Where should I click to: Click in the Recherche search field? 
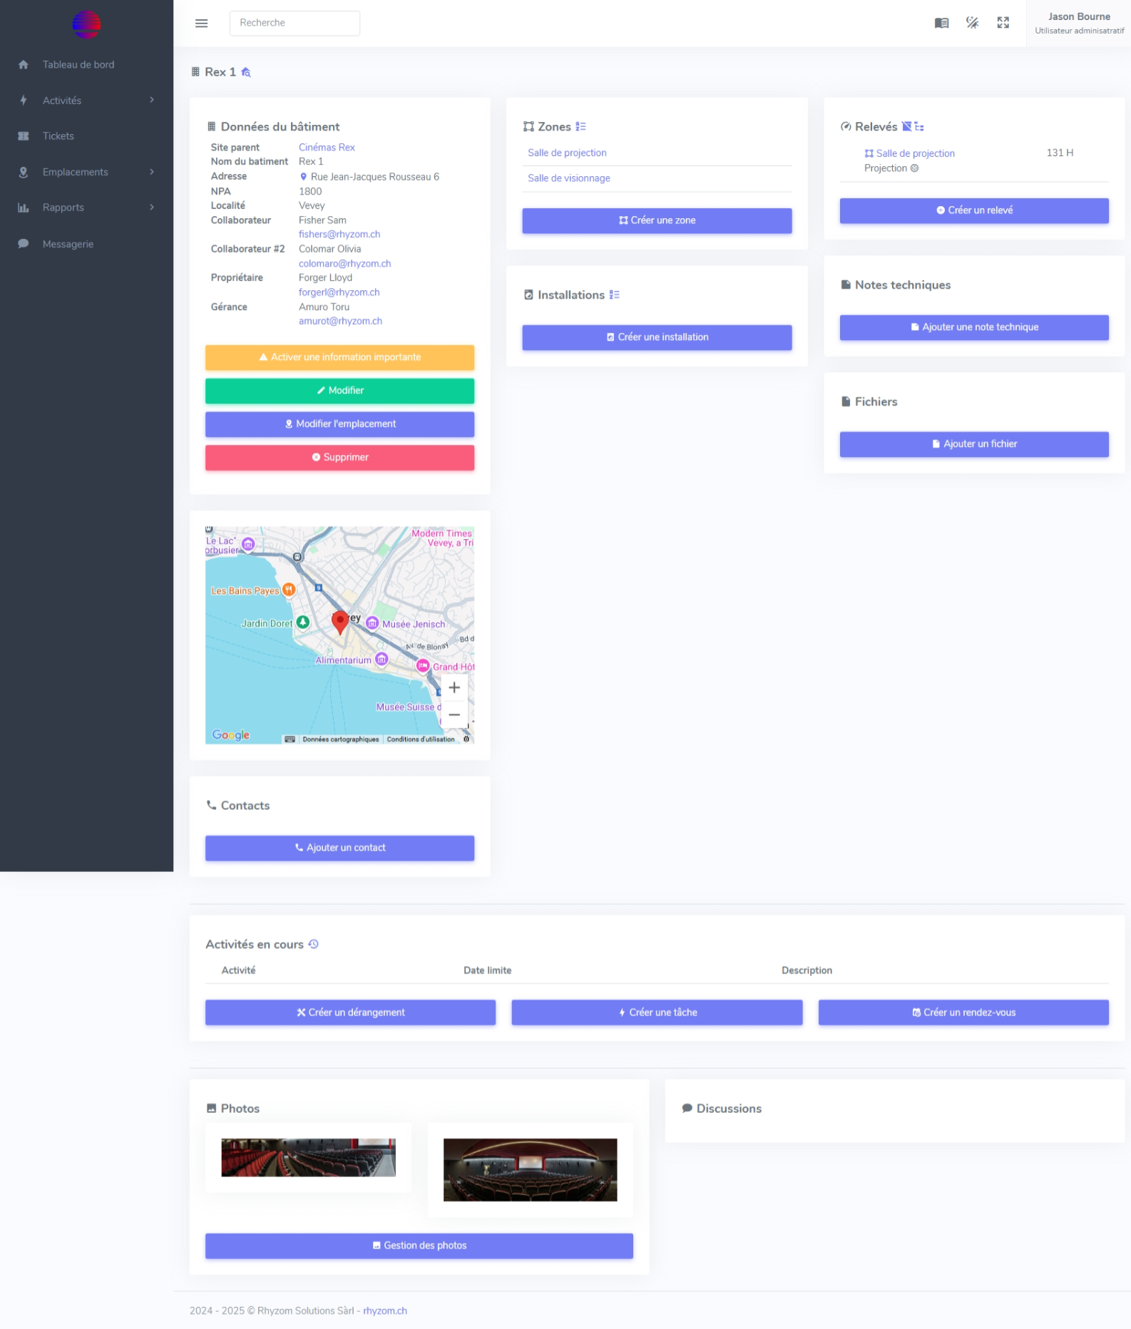(x=295, y=24)
